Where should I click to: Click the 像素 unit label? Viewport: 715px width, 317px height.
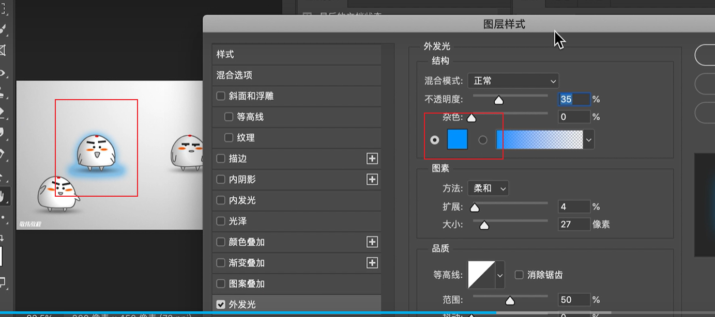(x=601, y=225)
